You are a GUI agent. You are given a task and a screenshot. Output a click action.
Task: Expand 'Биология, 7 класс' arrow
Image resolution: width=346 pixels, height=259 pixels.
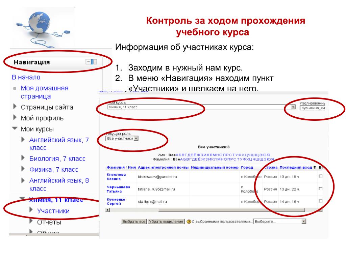(x=23, y=158)
